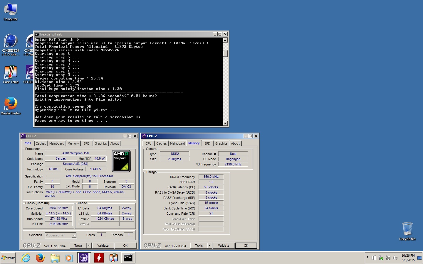
Task: Switch to command prompt taskbar button
Action: (x=128, y=258)
